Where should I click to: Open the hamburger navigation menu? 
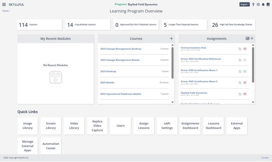click(4, 4)
